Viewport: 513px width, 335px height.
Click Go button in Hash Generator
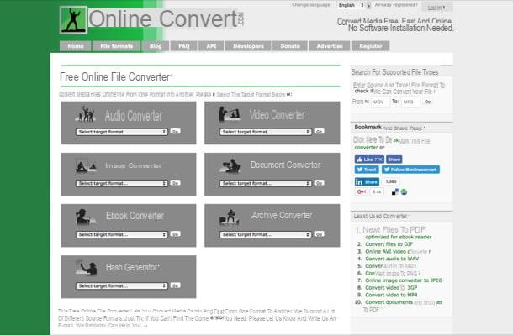point(176,285)
